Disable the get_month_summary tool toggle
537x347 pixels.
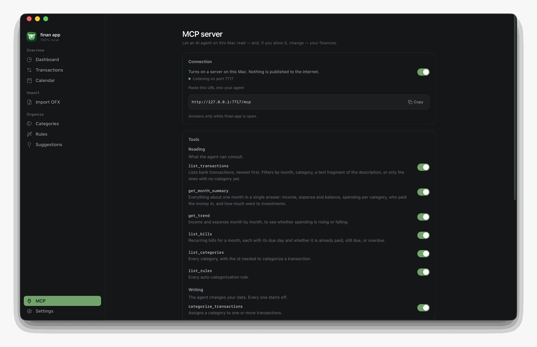(423, 192)
